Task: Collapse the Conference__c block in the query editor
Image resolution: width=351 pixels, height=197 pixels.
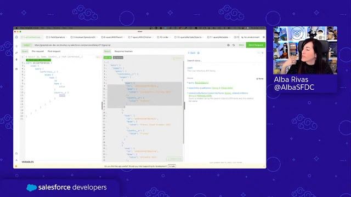Action: point(24,72)
